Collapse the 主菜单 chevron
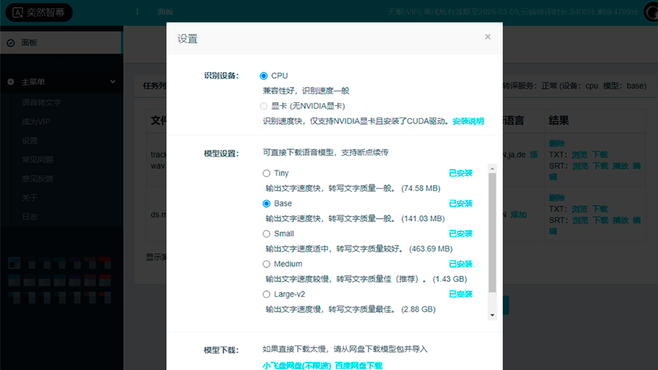Screen dimensions: 658x370 (113, 82)
